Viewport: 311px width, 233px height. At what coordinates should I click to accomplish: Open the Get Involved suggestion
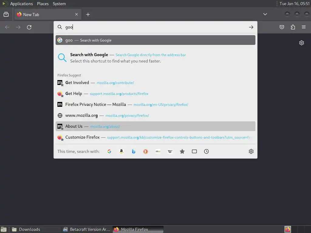(155, 83)
